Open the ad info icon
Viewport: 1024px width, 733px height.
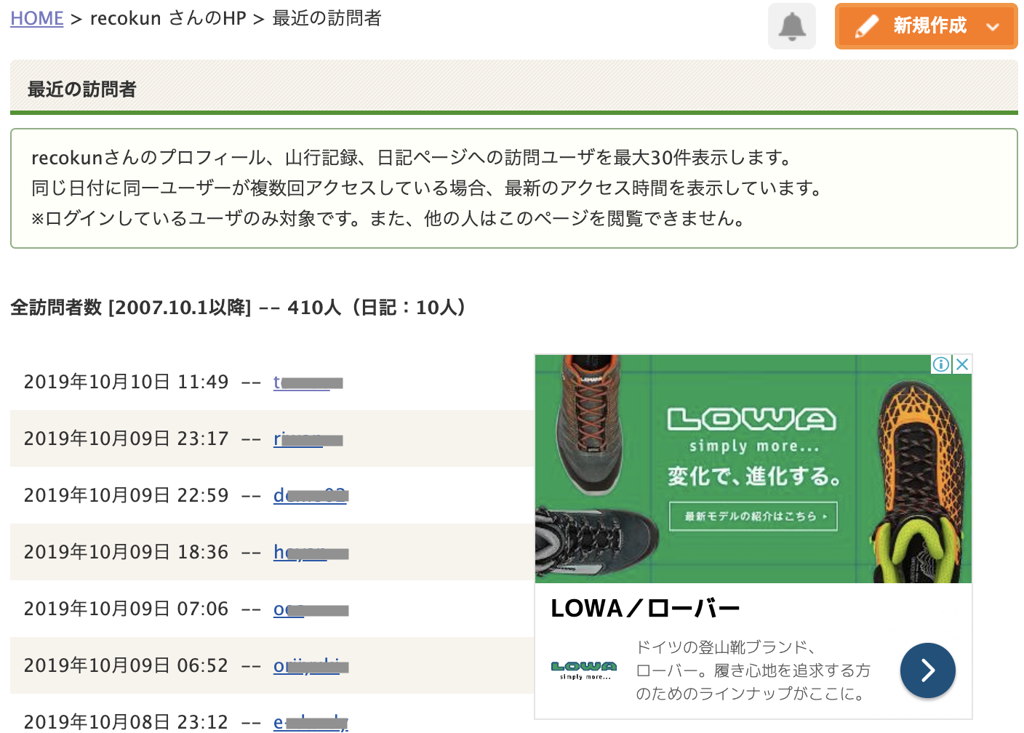pos(940,364)
